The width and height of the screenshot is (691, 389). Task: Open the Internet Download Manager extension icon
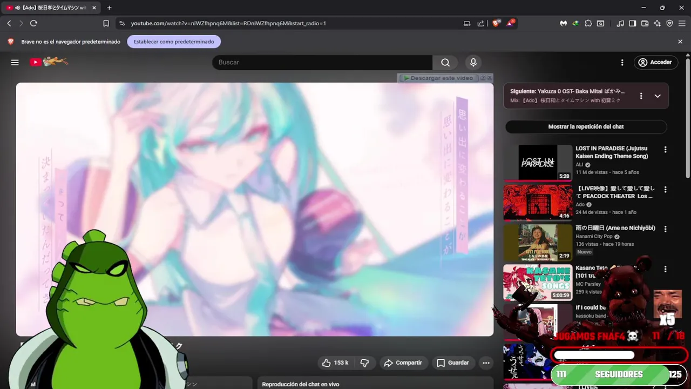tap(575, 23)
